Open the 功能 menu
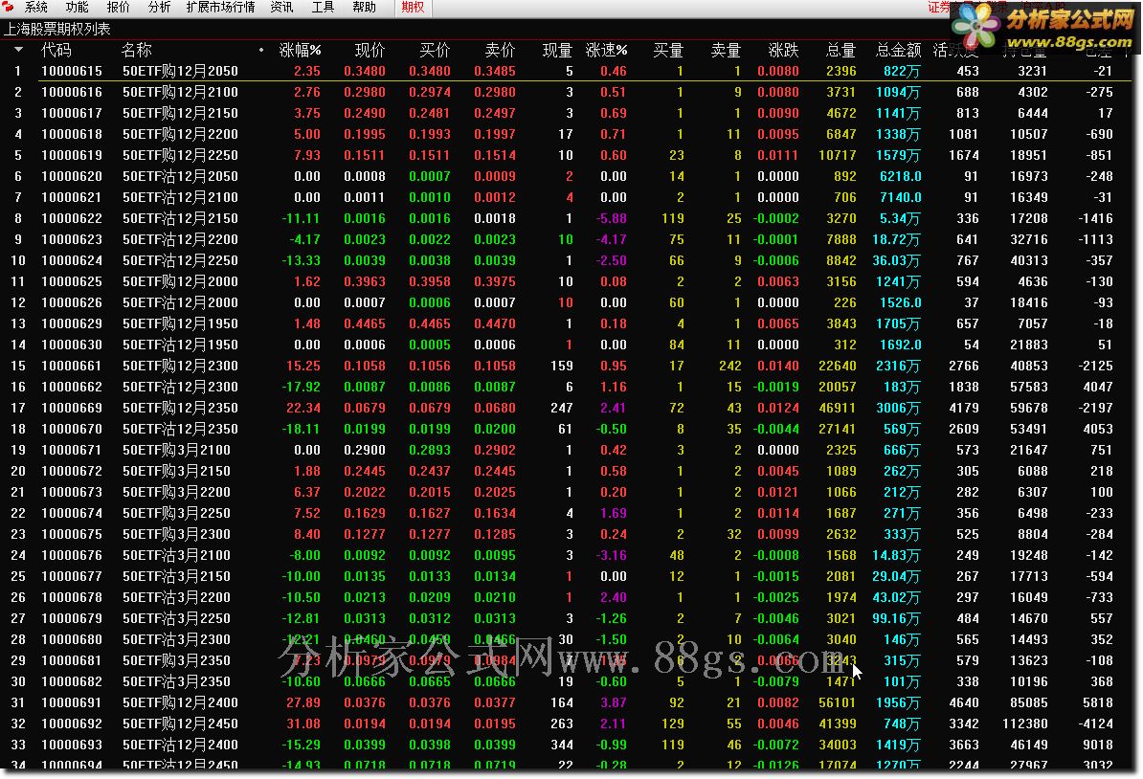Image resolution: width=1143 pixels, height=779 pixels. [77, 8]
